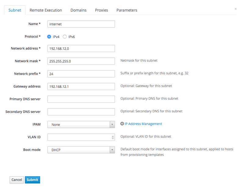Click the Name input field
Screen dimensions: 240x187
coord(81,24)
